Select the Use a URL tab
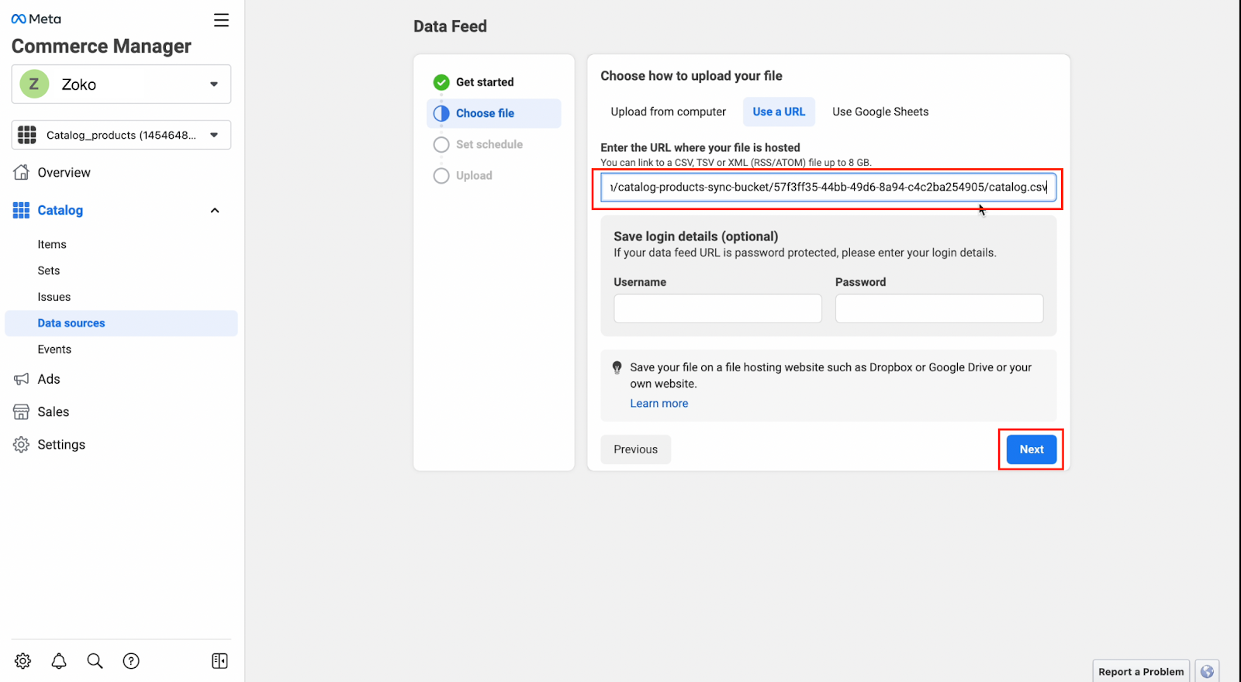This screenshot has width=1241, height=682. [x=779, y=112]
